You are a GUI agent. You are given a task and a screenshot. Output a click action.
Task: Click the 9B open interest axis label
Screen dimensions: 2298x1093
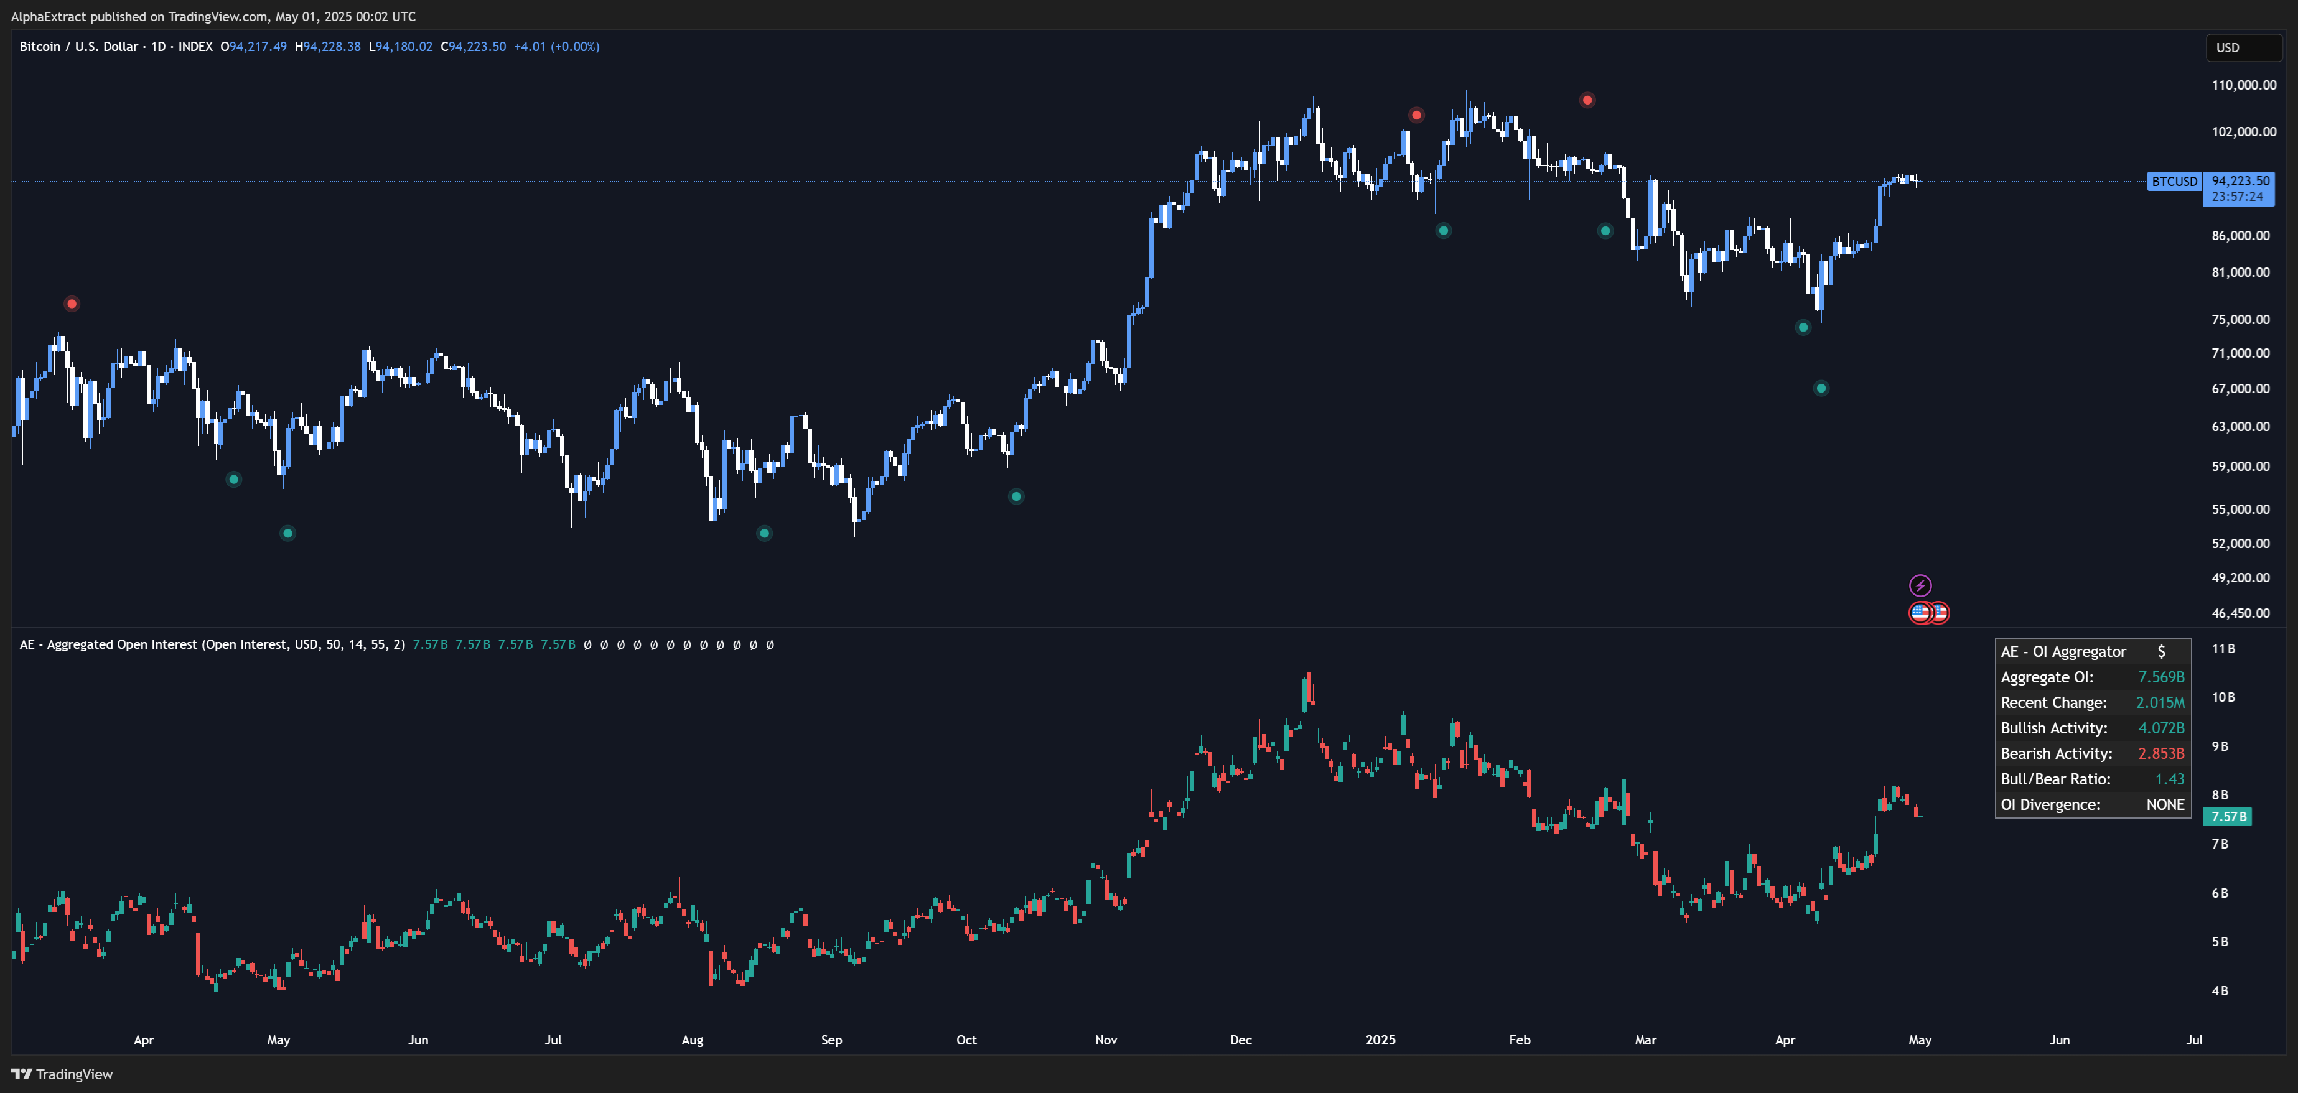point(2220,746)
